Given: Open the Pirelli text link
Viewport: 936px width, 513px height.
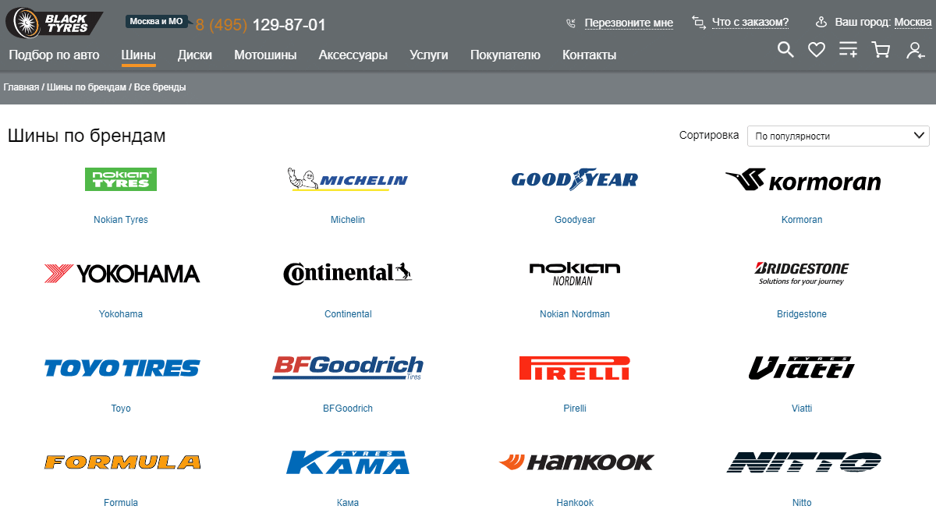Looking at the screenshot, I should 575,409.
